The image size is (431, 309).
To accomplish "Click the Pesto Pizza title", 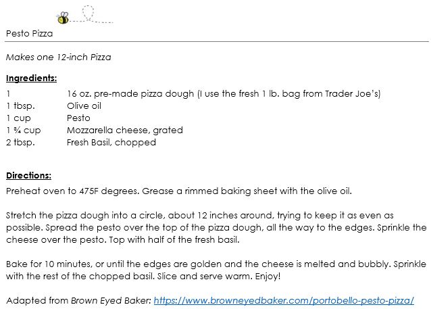I will (x=29, y=33).
